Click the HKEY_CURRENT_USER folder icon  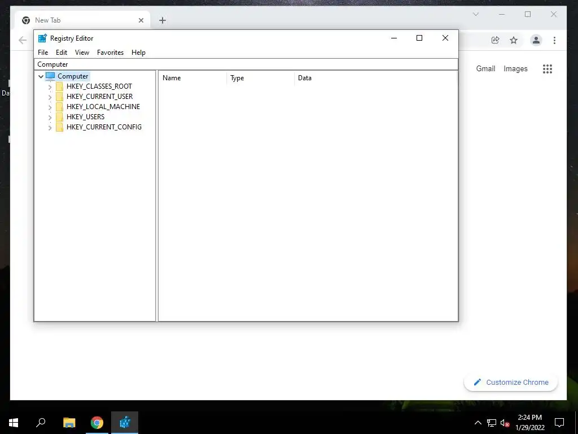click(59, 97)
